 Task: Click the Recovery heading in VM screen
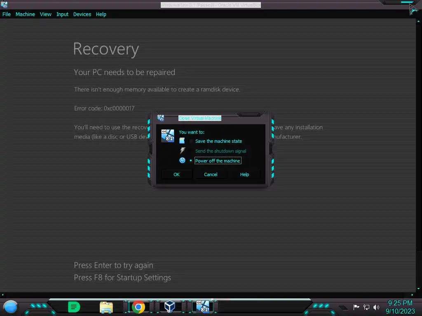pyautogui.click(x=106, y=49)
